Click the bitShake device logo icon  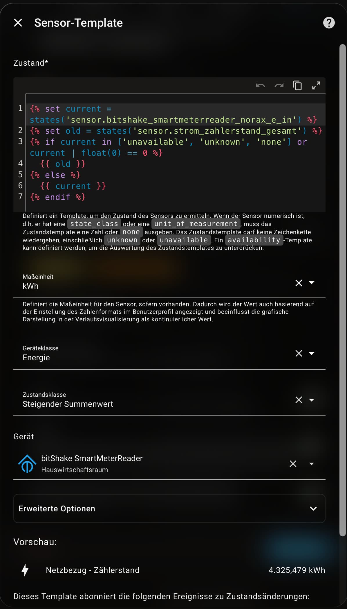pos(27,464)
